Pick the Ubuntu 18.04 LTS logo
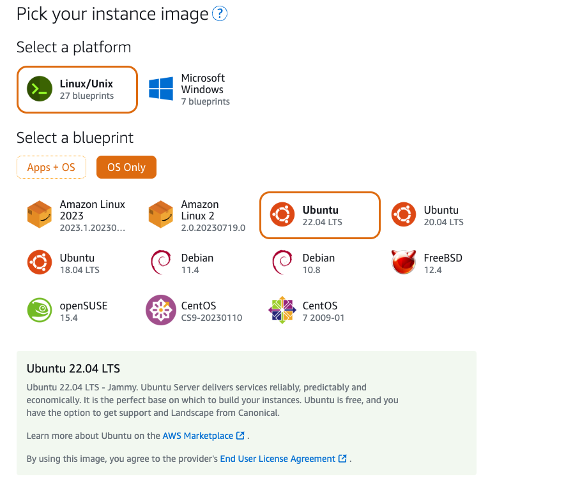This screenshot has height=488, width=573. click(40, 263)
